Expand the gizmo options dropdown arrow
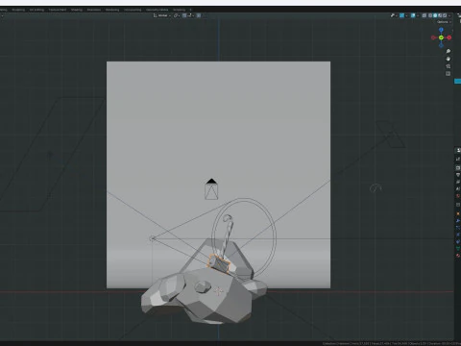The height and width of the screenshot is (346, 461). coord(406,15)
